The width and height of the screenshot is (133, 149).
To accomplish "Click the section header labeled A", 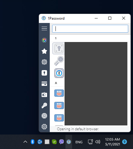I will [56, 83].
